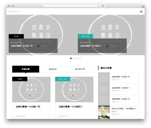Open slider post 出産の勲章 ② title

(x=91, y=46)
